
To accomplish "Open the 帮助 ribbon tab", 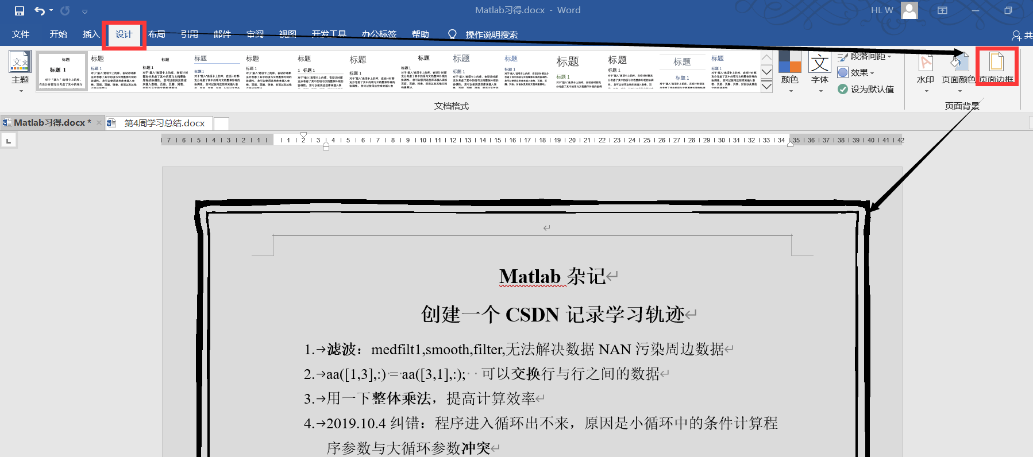I will [x=421, y=34].
